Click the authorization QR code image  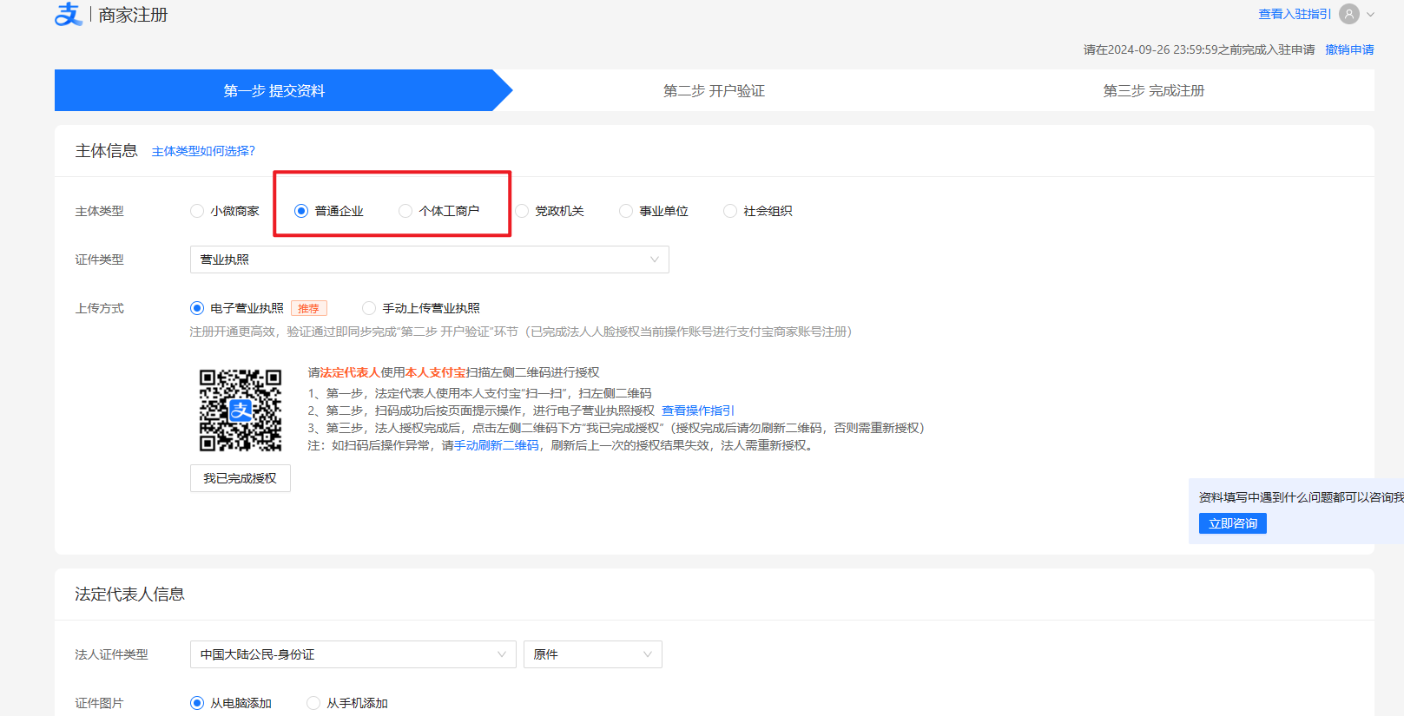coord(241,411)
